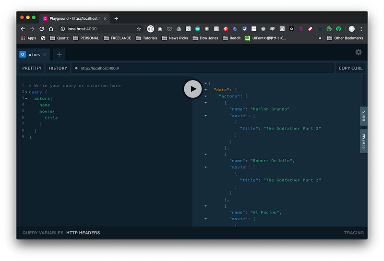Close the actors tab
The height and width of the screenshot is (261, 384).
click(45, 55)
